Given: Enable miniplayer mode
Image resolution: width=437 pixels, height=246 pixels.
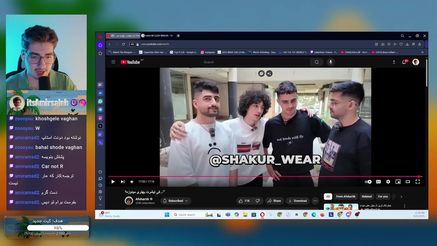Looking at the screenshot, I should [398, 182].
